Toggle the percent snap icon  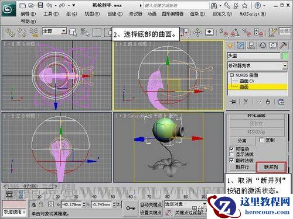(x=247, y=32)
